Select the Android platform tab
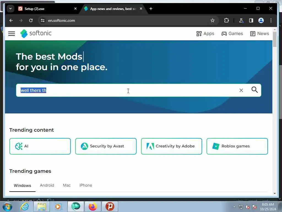282x212 pixels. point(47,185)
